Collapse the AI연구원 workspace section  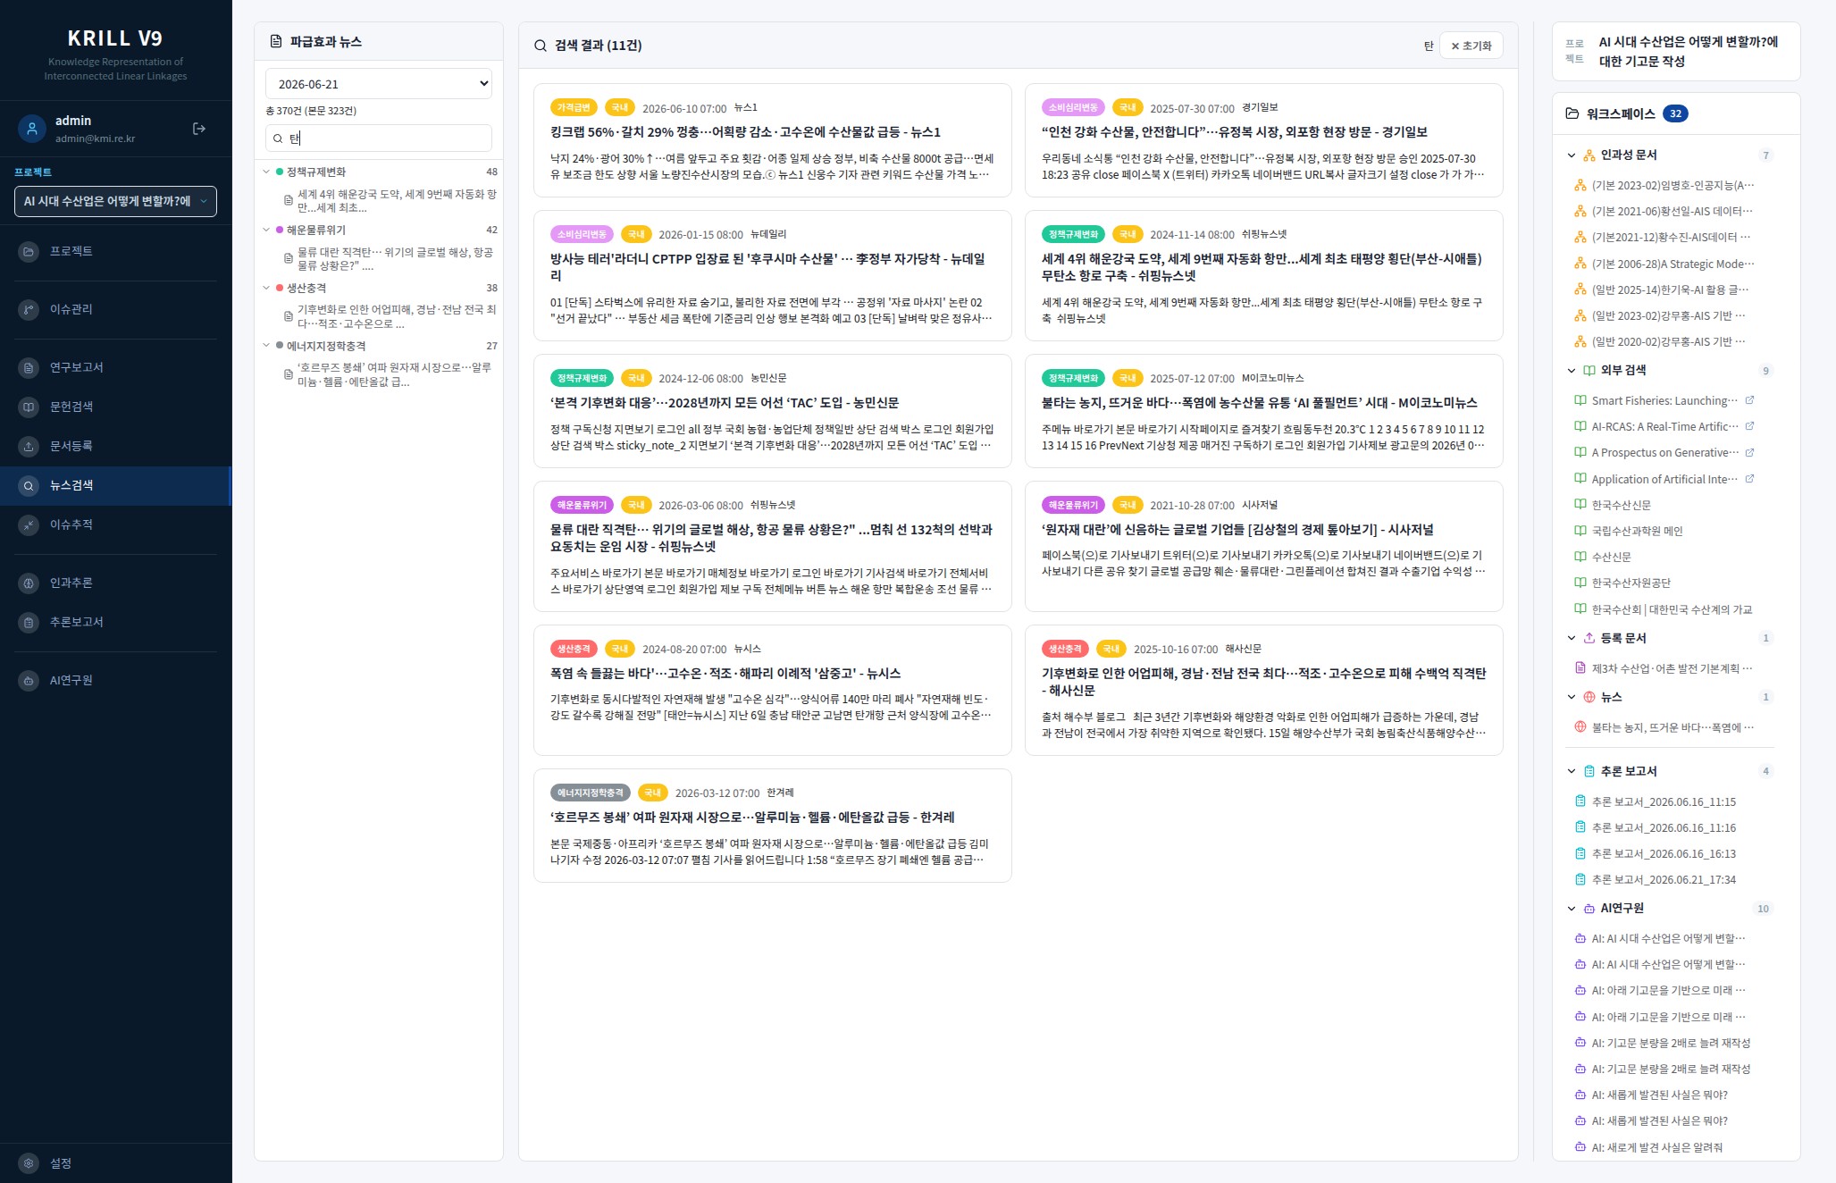click(1572, 909)
